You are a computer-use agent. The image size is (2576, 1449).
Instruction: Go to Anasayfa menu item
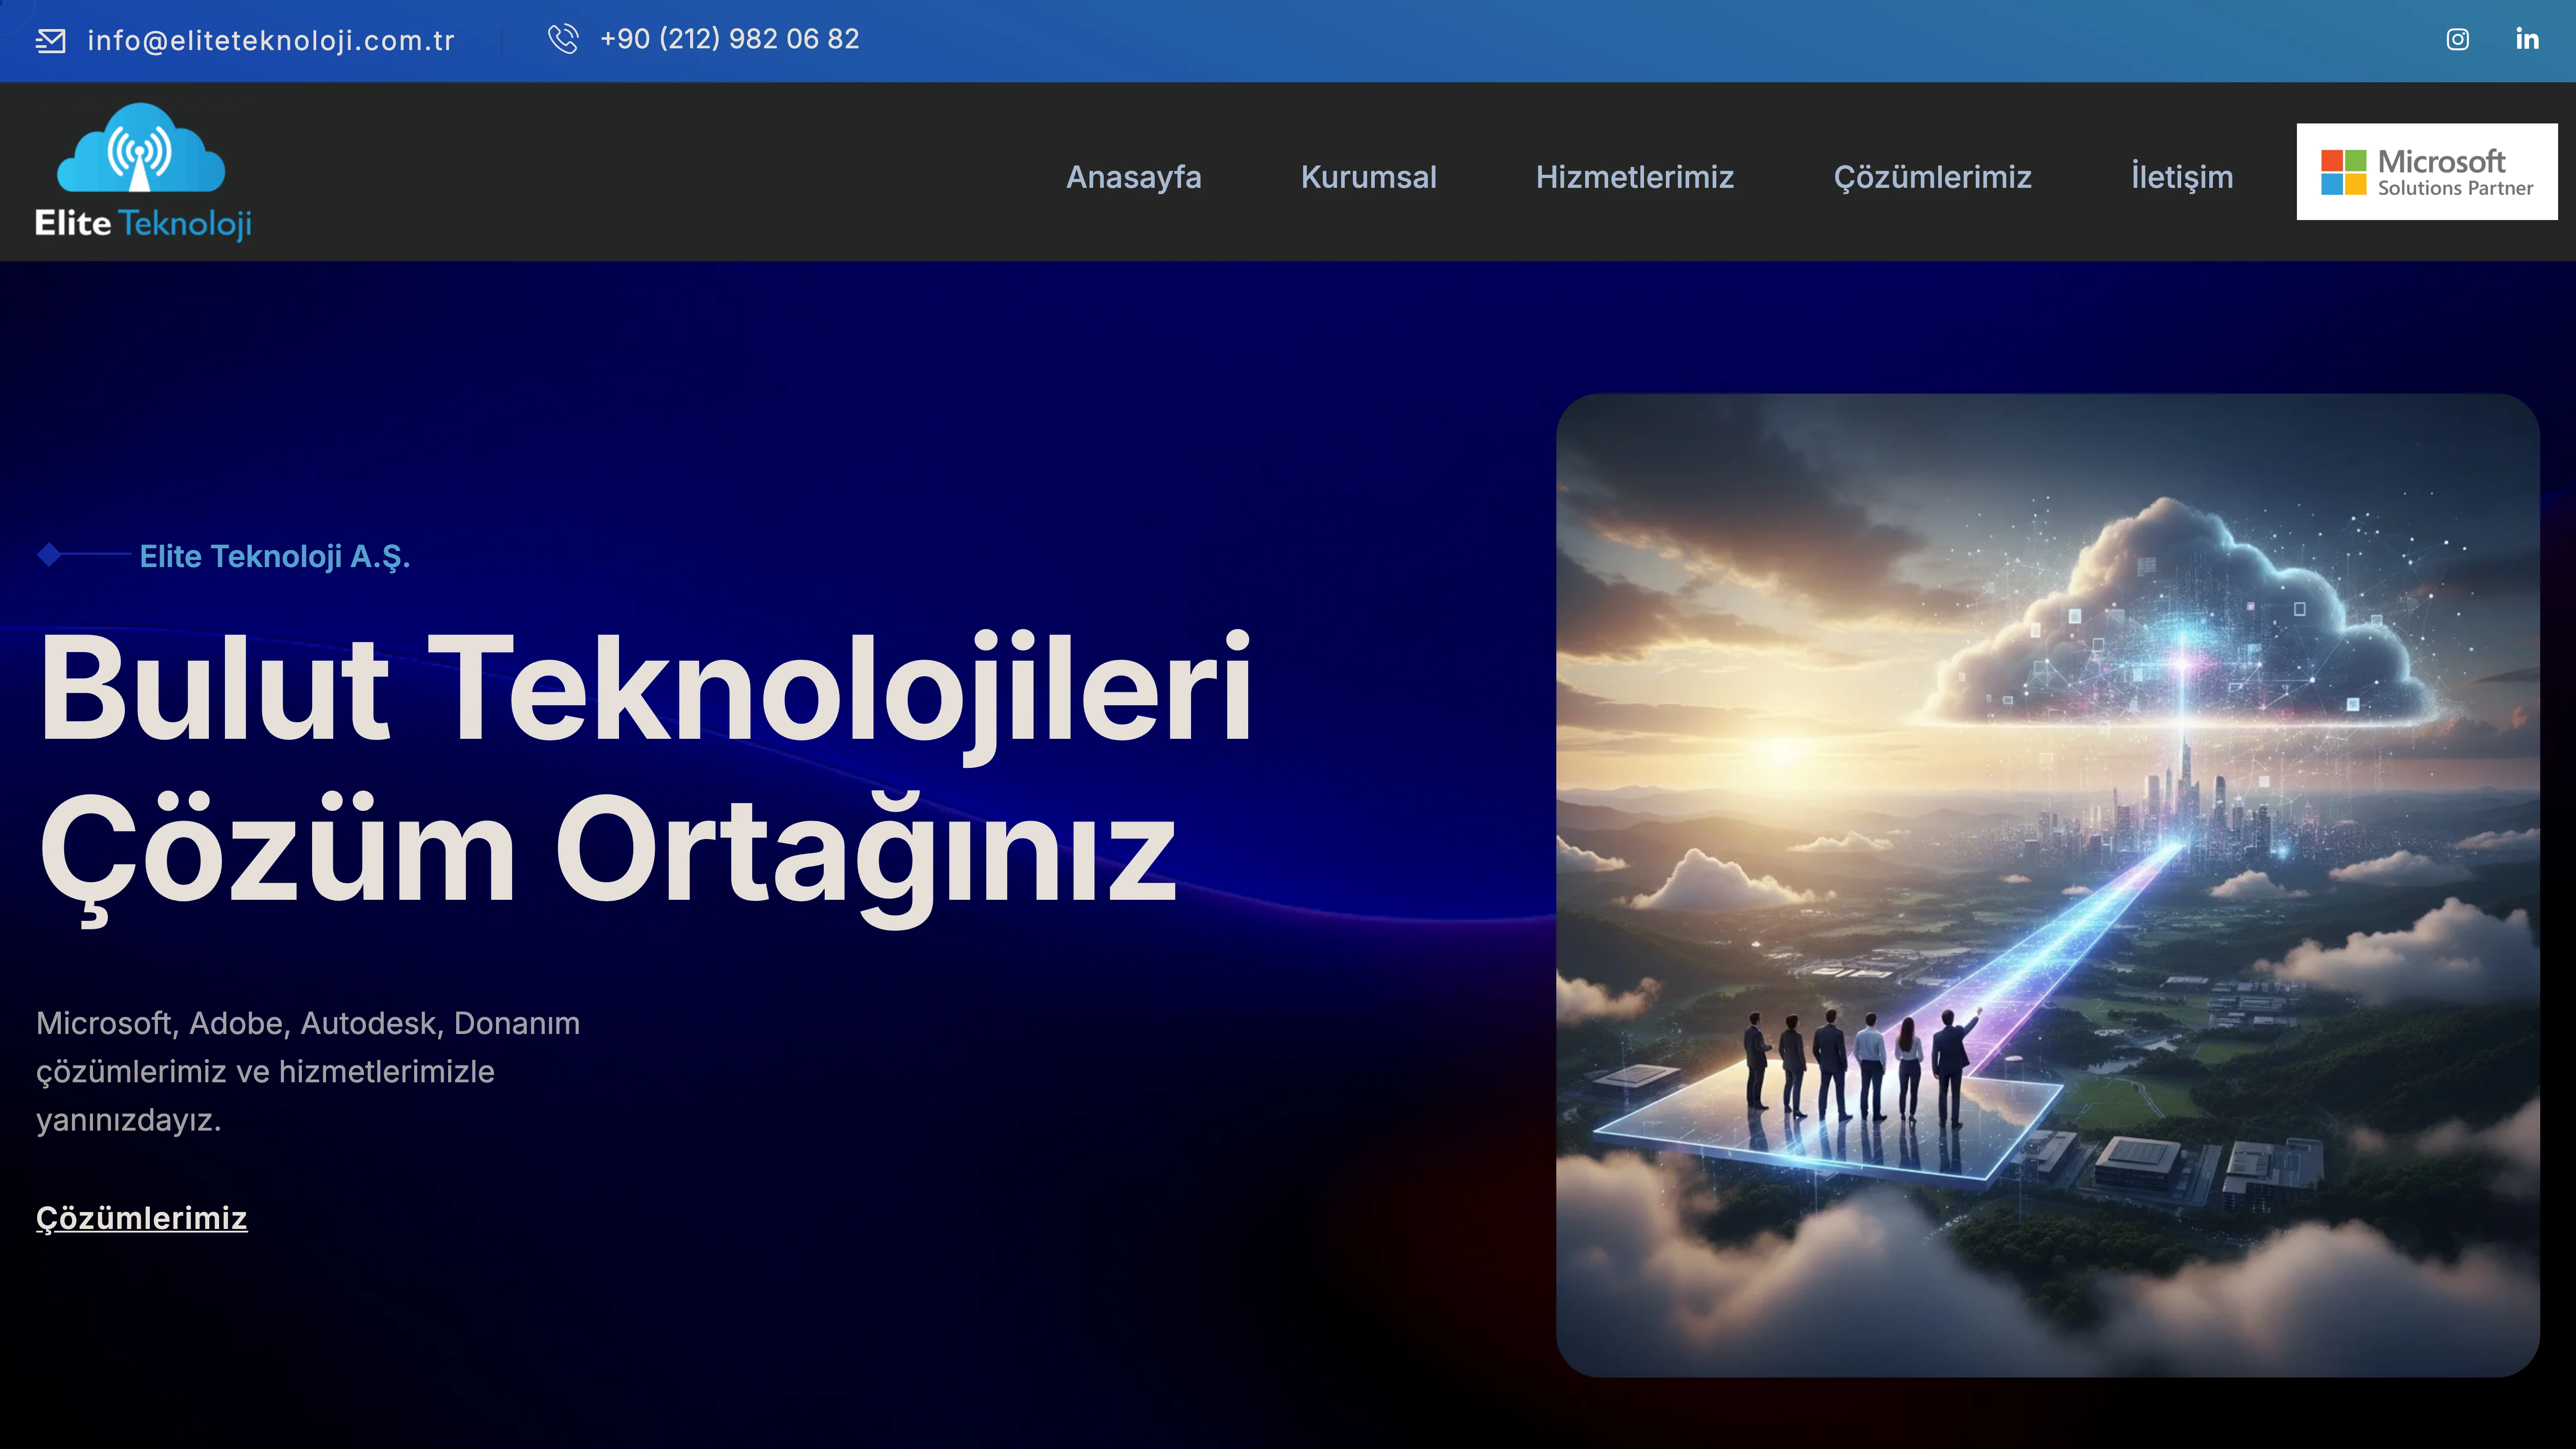1134,177
